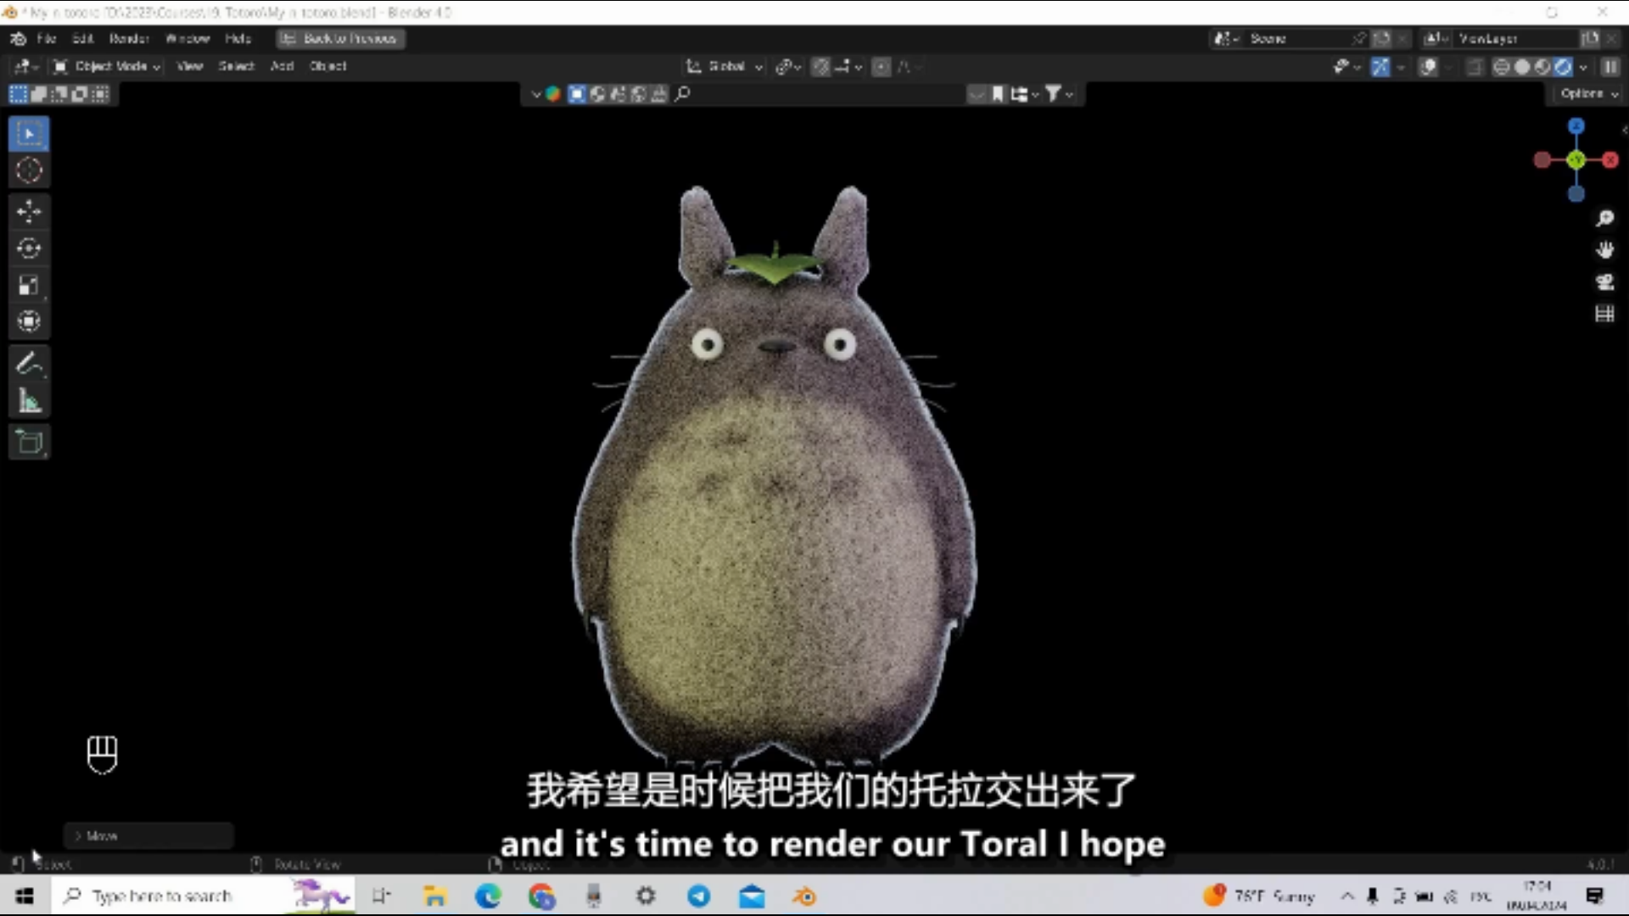The width and height of the screenshot is (1629, 916).
Task: Select the Scale tool
Action: point(29,285)
